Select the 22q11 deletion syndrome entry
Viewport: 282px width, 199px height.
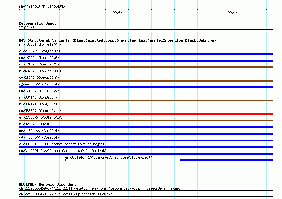click(99, 189)
